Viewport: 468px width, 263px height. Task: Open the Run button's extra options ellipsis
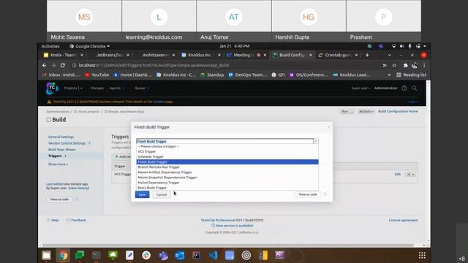pos(352,112)
